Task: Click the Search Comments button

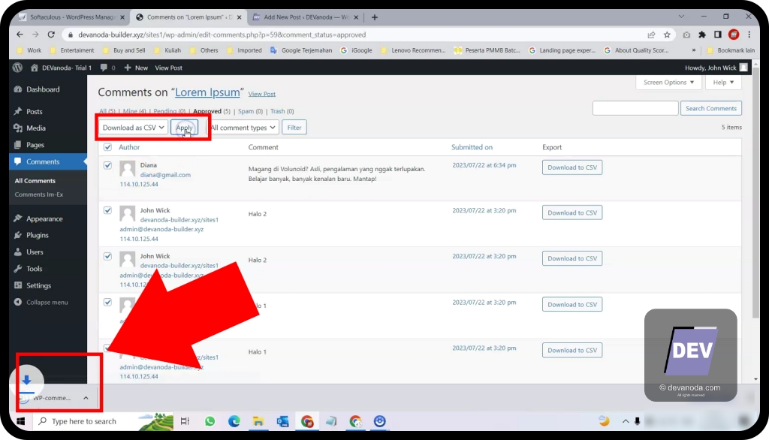Action: click(710, 108)
